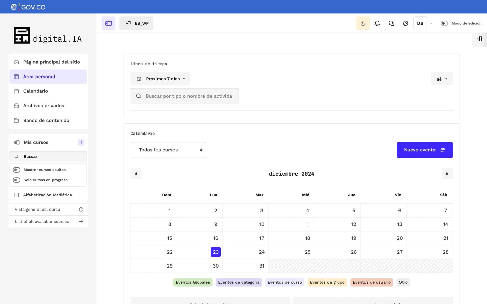Go to previous month in calendar
Viewport: 487px width, 304px height.
(136, 174)
